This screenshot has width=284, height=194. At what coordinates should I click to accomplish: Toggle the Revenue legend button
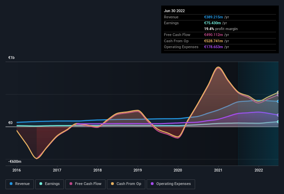[20, 184]
